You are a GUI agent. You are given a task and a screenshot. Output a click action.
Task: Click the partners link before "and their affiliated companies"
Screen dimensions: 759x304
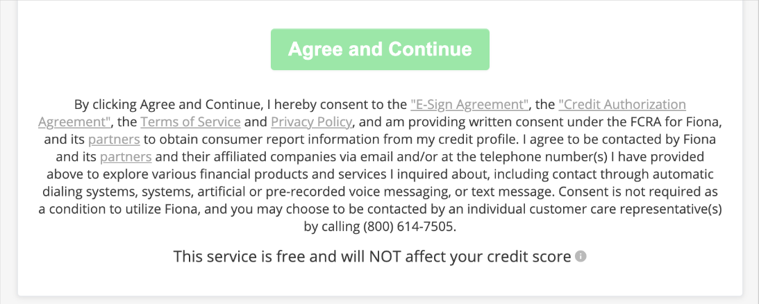tap(126, 157)
